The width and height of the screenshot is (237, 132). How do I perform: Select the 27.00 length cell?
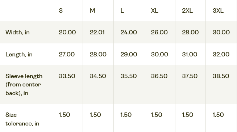67,55
